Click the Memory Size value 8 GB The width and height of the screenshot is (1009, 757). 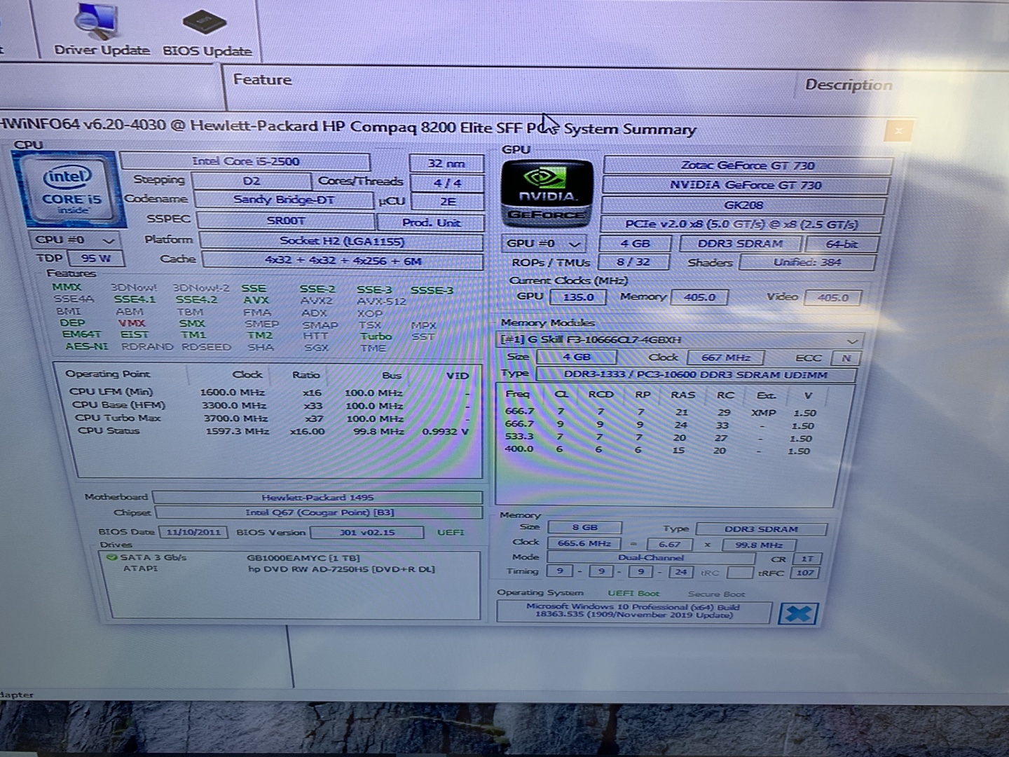[x=584, y=528]
